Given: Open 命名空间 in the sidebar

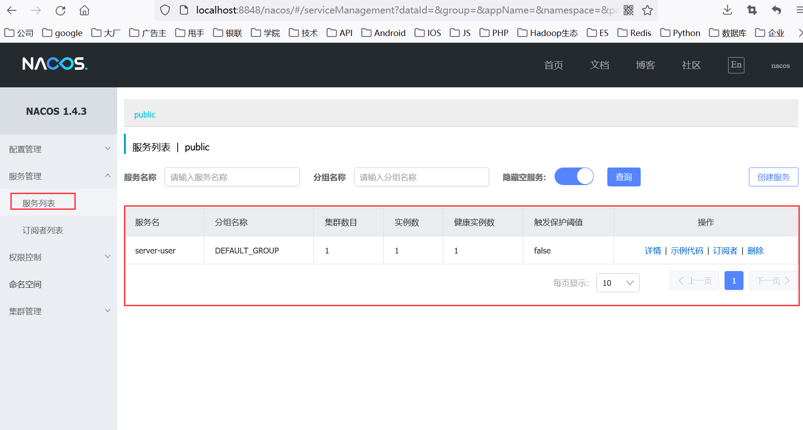Looking at the screenshot, I should click(25, 284).
